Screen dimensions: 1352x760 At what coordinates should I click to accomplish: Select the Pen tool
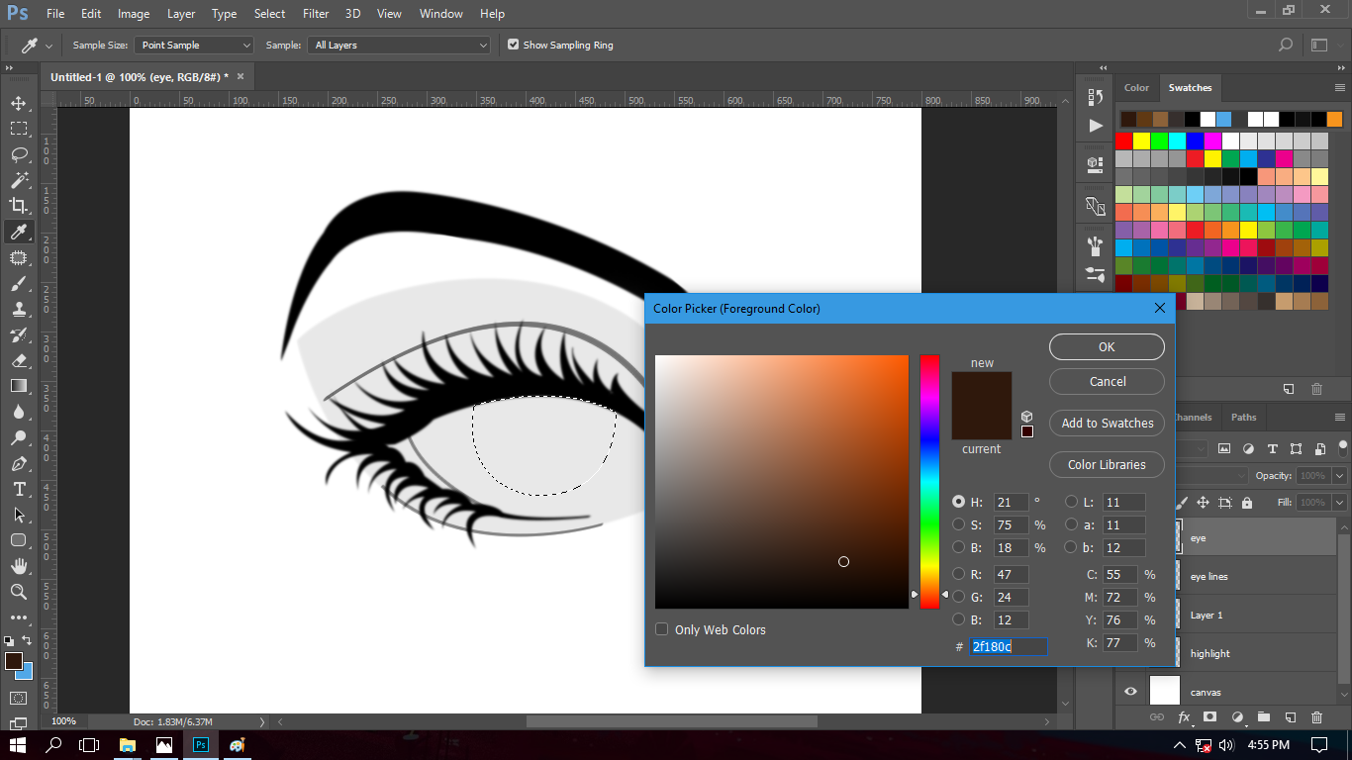(19, 463)
